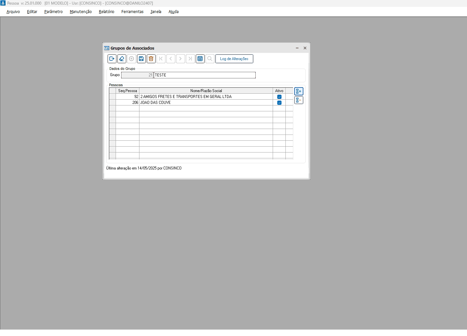
Task: Select the 2 AMIGOS FRETES E TRANSPORTES name cell
Action: coord(206,97)
